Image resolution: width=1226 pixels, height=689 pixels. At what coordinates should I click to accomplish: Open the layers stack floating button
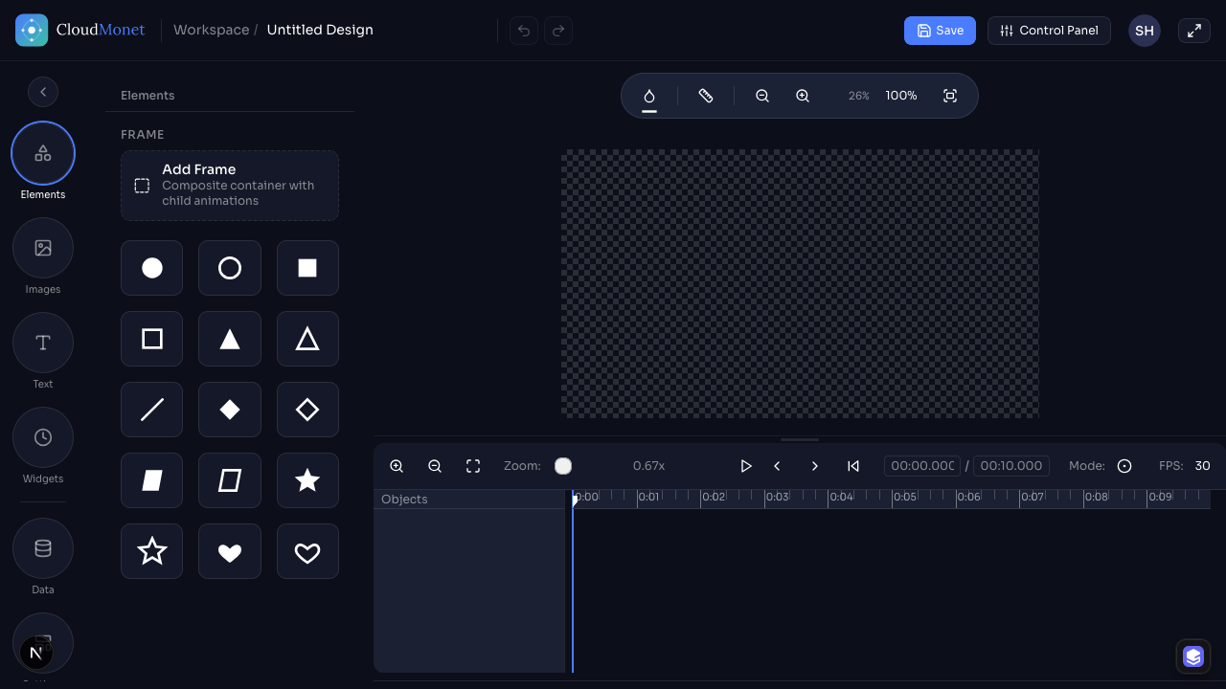1192,656
